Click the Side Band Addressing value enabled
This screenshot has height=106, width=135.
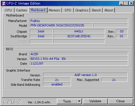coord(57,84)
